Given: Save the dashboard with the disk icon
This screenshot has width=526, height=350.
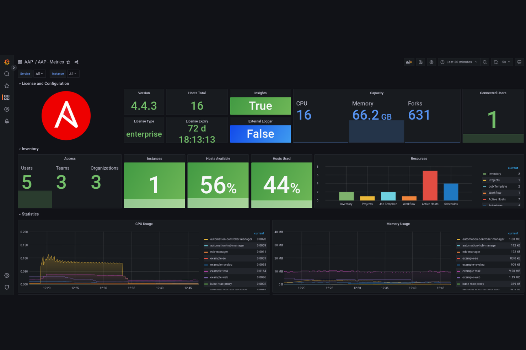Looking at the screenshot, I should coord(420,62).
